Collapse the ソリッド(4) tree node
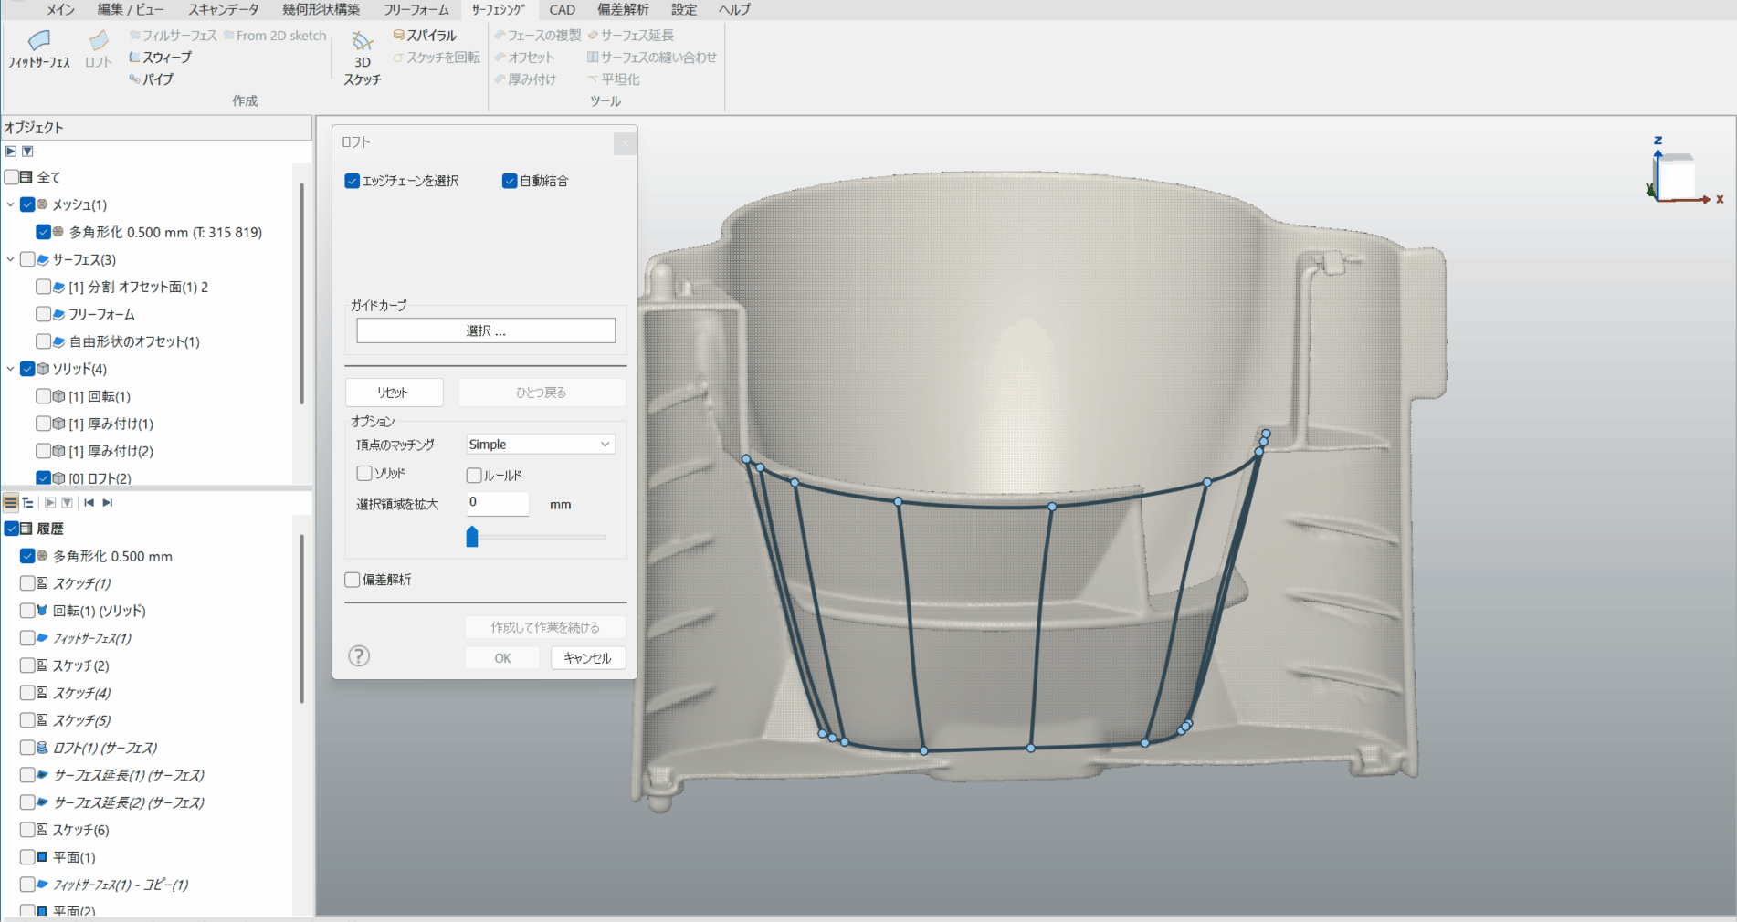 point(10,370)
